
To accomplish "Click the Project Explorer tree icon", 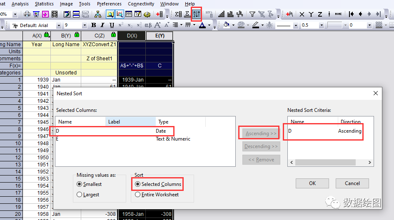I will (x=98, y=14).
